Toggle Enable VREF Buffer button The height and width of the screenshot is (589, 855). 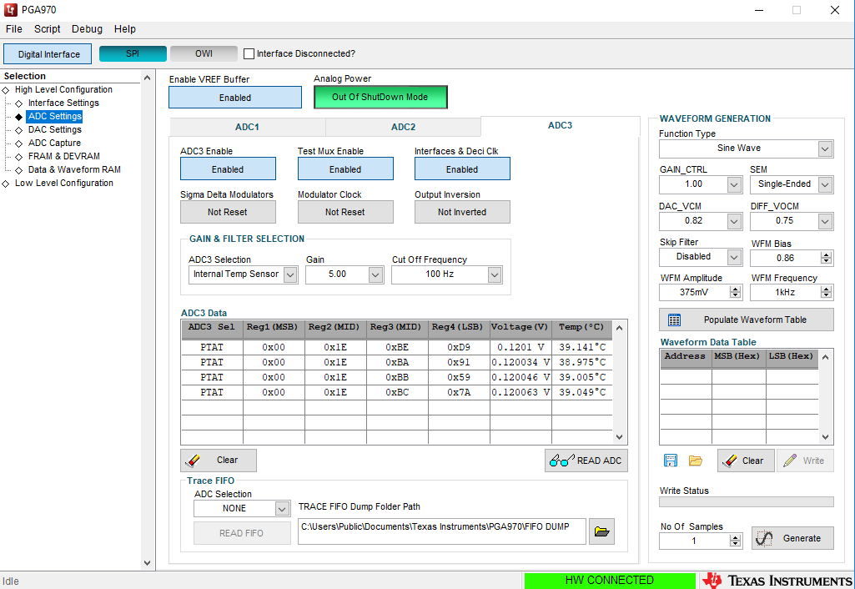[235, 98]
